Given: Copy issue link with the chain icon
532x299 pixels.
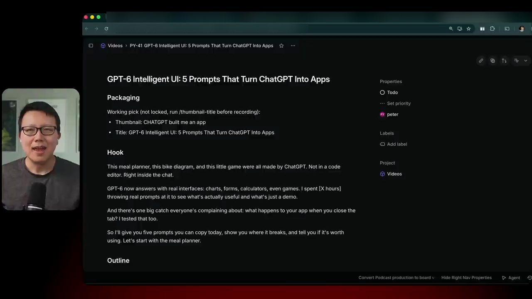Looking at the screenshot, I should click(x=481, y=61).
